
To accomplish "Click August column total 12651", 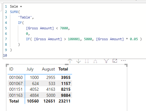I will pyautogui.click(x=49, y=101).
